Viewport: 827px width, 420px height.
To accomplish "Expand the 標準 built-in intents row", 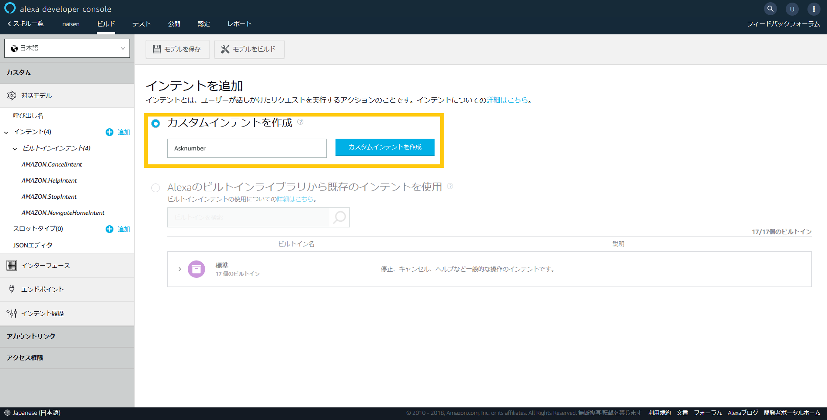I will click(x=179, y=269).
